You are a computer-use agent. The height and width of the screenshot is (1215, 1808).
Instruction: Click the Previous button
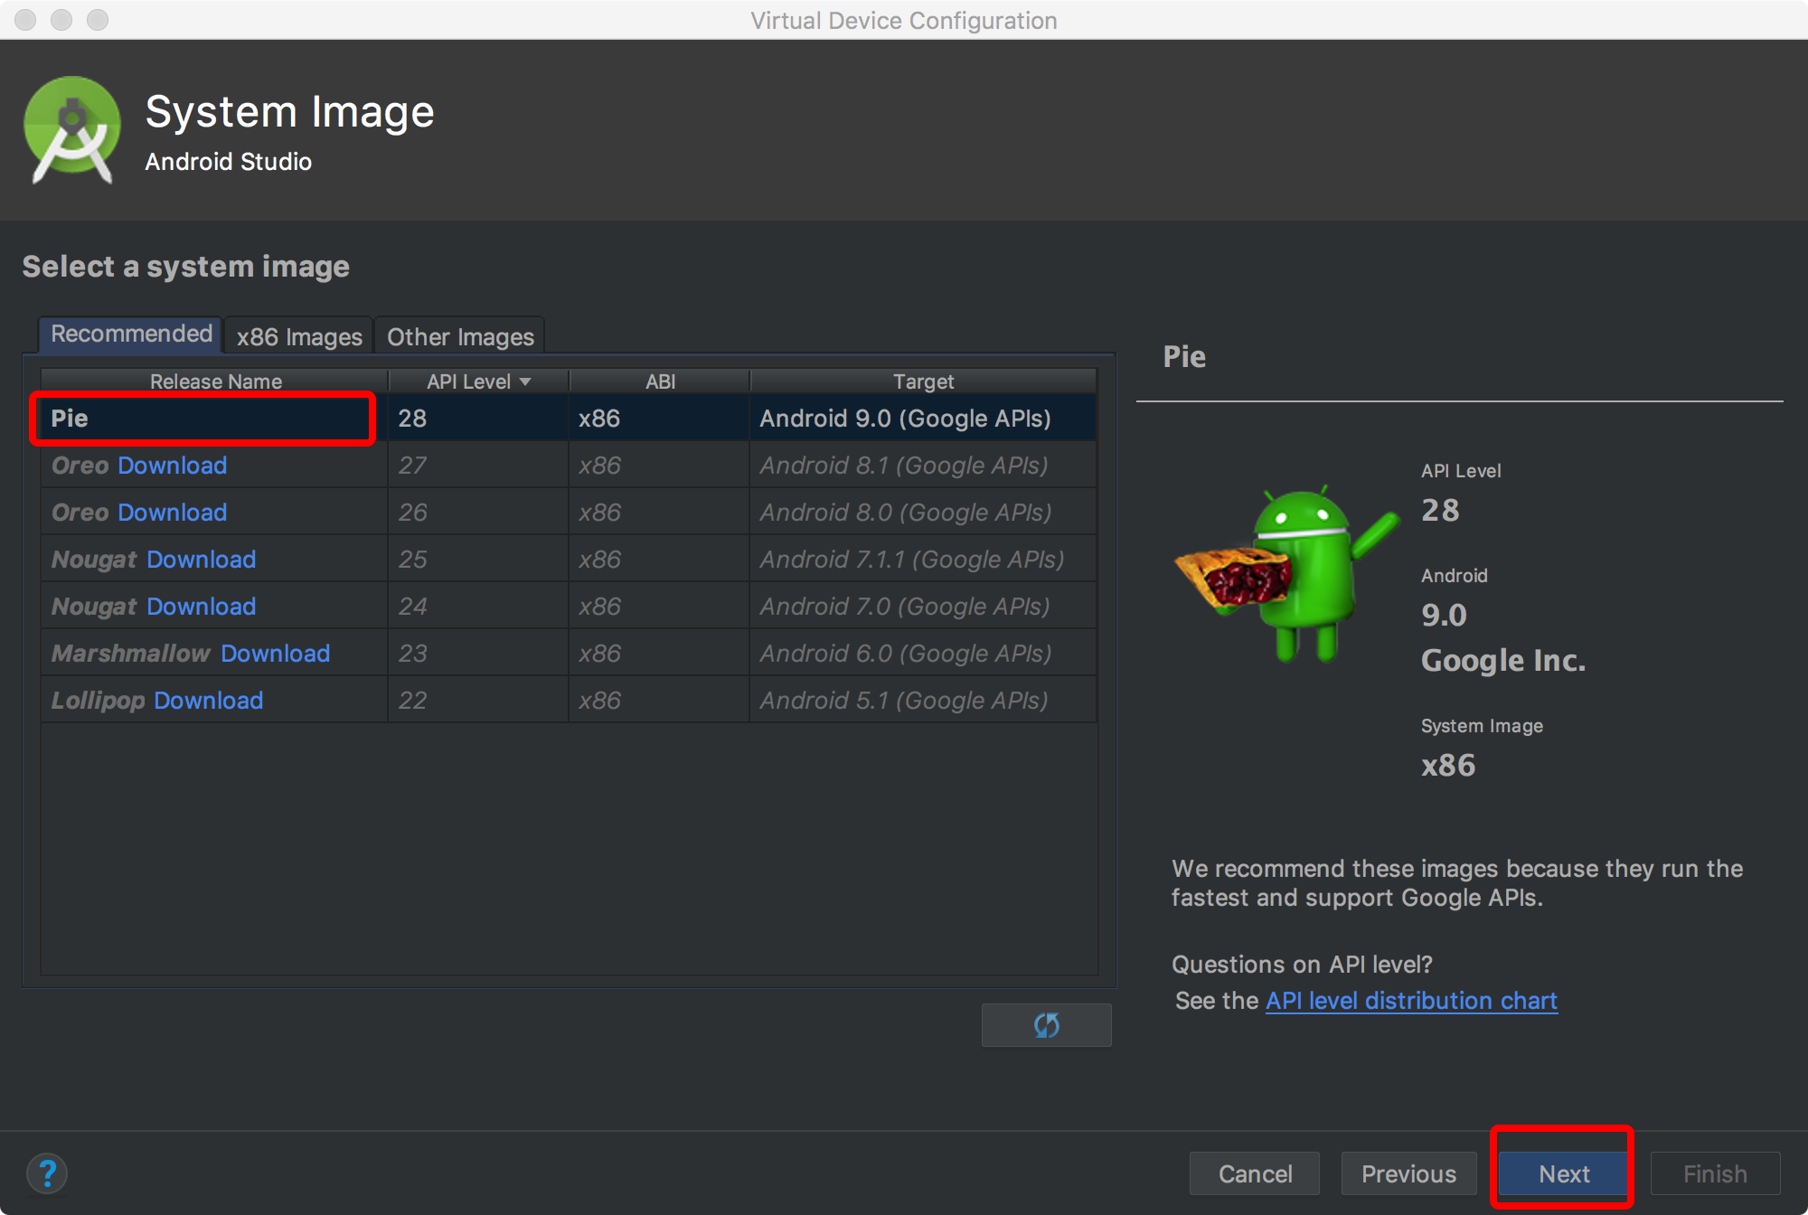tap(1408, 1173)
